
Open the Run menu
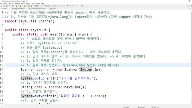pyautogui.click(x=33, y=3)
